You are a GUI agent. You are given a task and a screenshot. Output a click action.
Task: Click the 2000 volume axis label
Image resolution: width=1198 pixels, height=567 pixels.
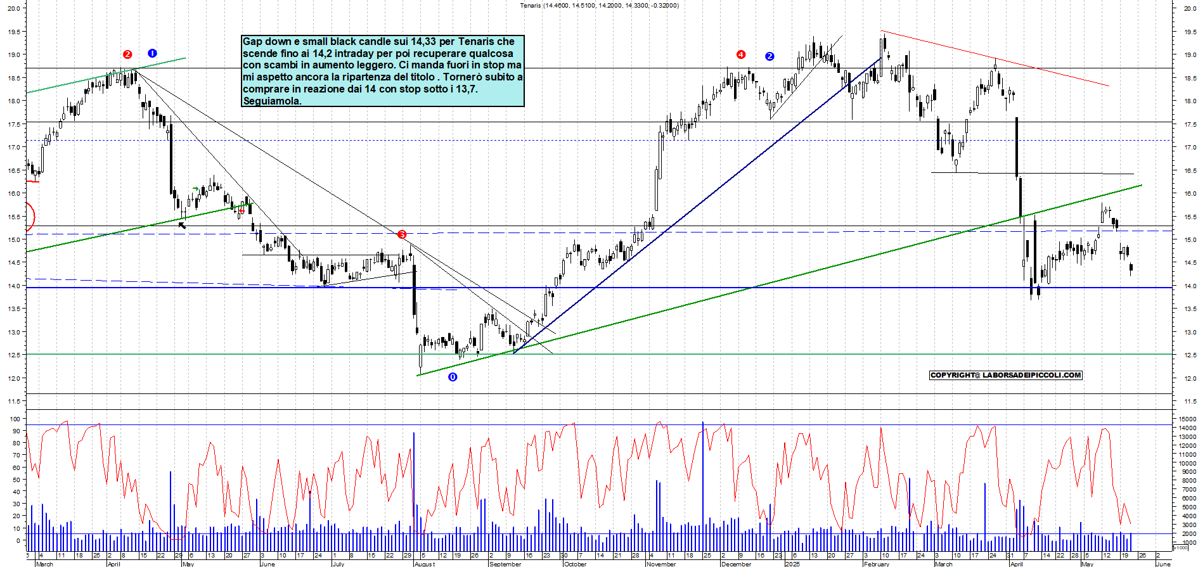[1188, 534]
